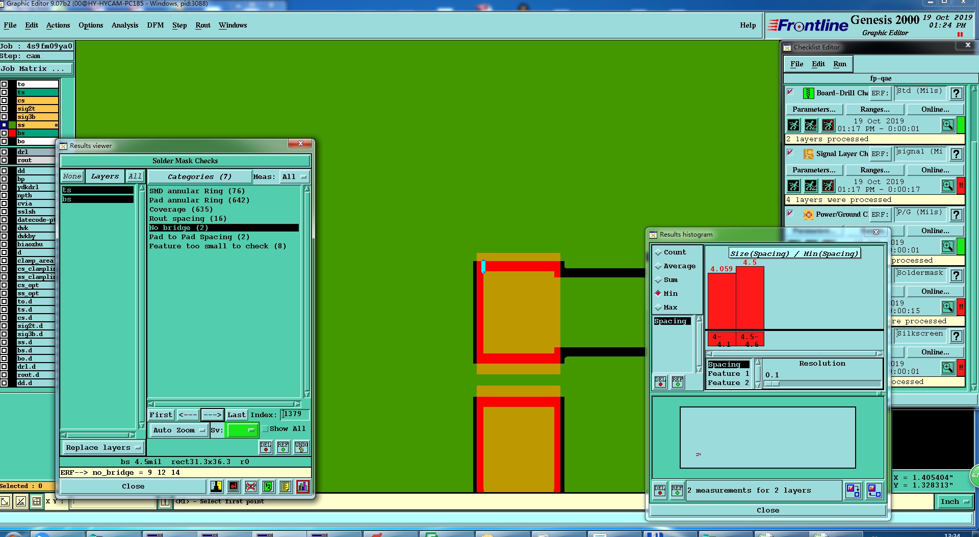979x537 pixels.
Task: Select the Count radio option
Action: (x=671, y=252)
